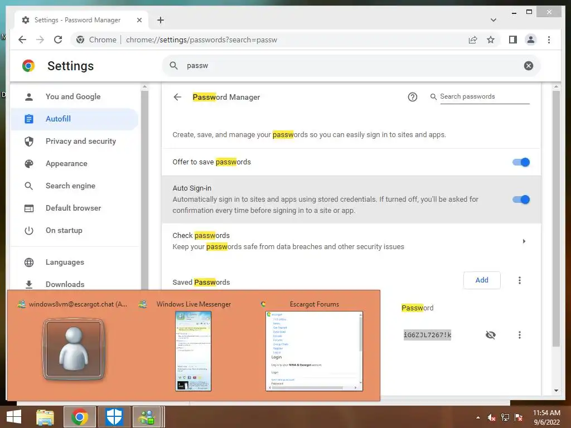
Task: Open the windows8vm@escargot.chat preview thumbnail
Action: pos(74,349)
